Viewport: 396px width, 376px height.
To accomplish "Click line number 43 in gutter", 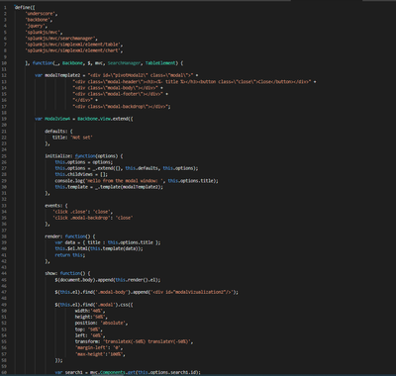I will point(4,267).
